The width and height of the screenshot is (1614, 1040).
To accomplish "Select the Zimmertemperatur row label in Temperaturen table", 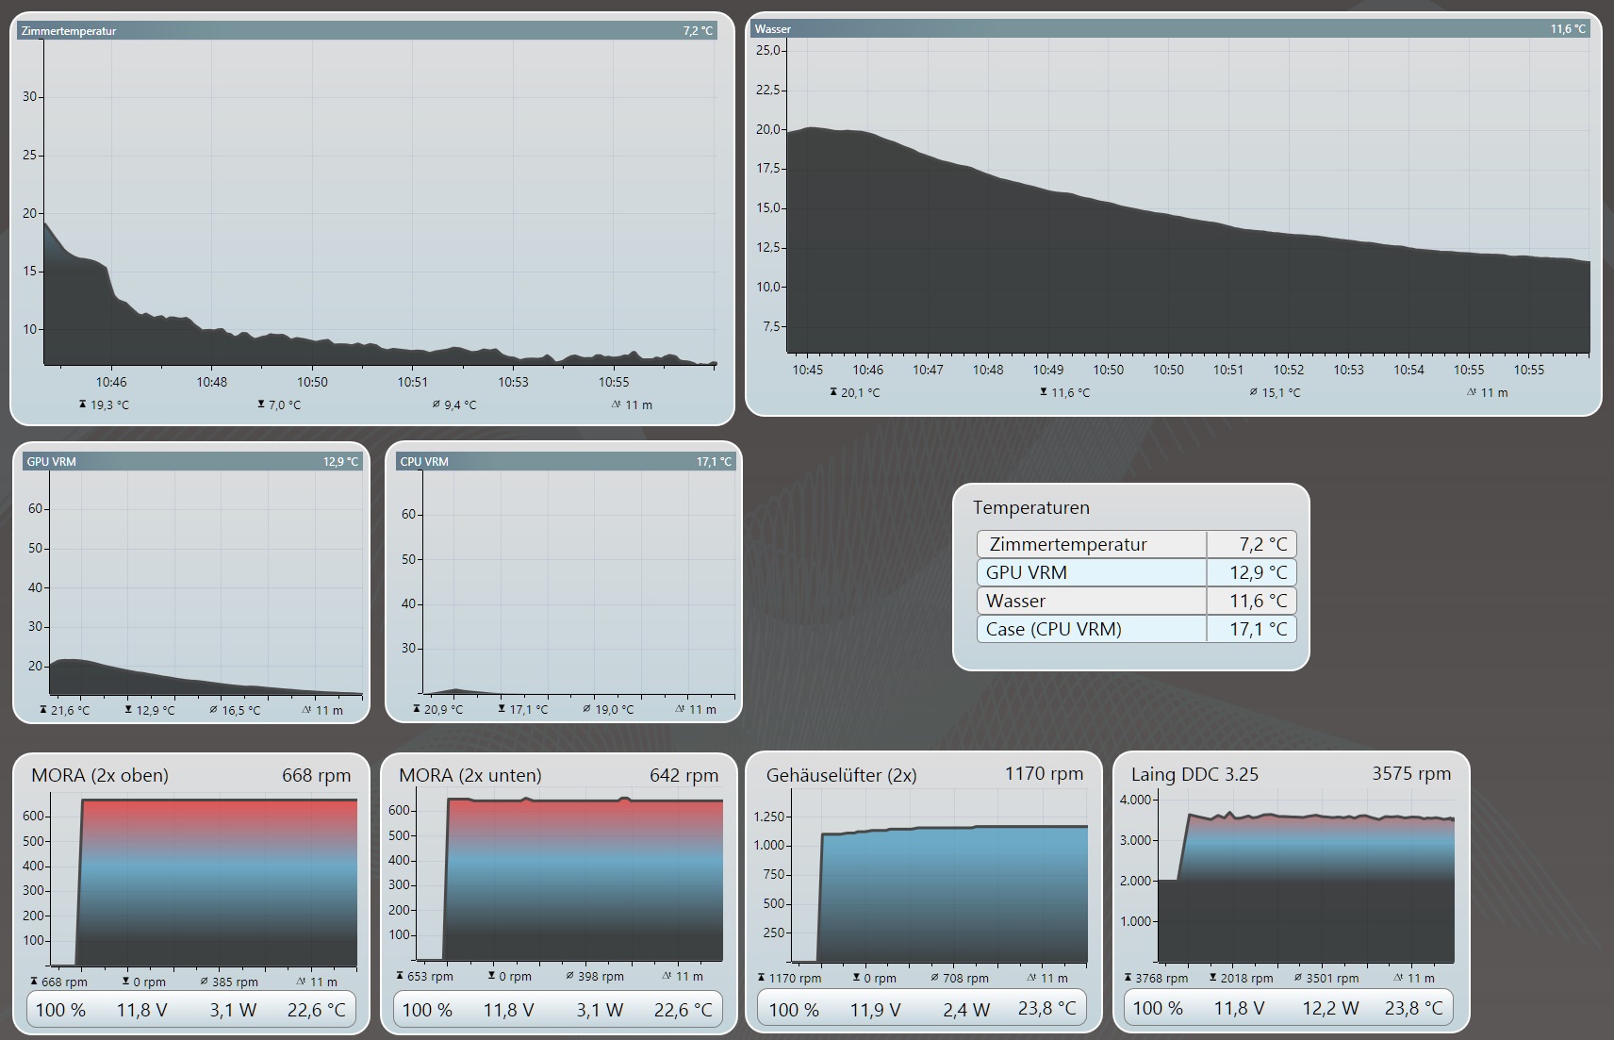I will (1068, 544).
